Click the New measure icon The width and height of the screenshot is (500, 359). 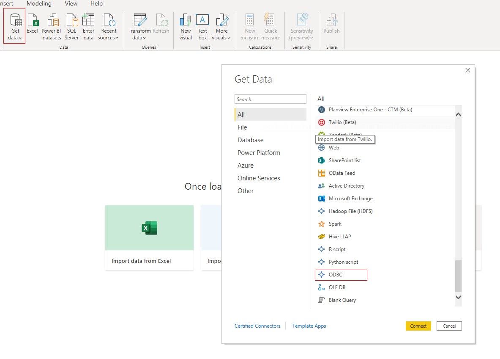coord(250,27)
